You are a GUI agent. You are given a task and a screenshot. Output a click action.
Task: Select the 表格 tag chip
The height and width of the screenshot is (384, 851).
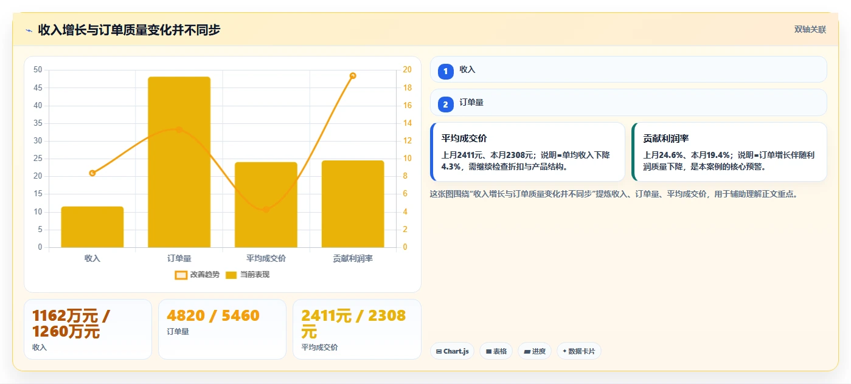(496, 351)
